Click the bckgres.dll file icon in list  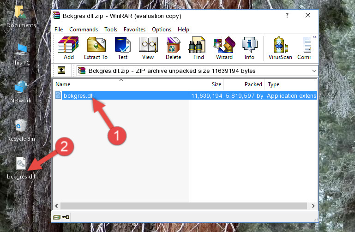(58, 95)
